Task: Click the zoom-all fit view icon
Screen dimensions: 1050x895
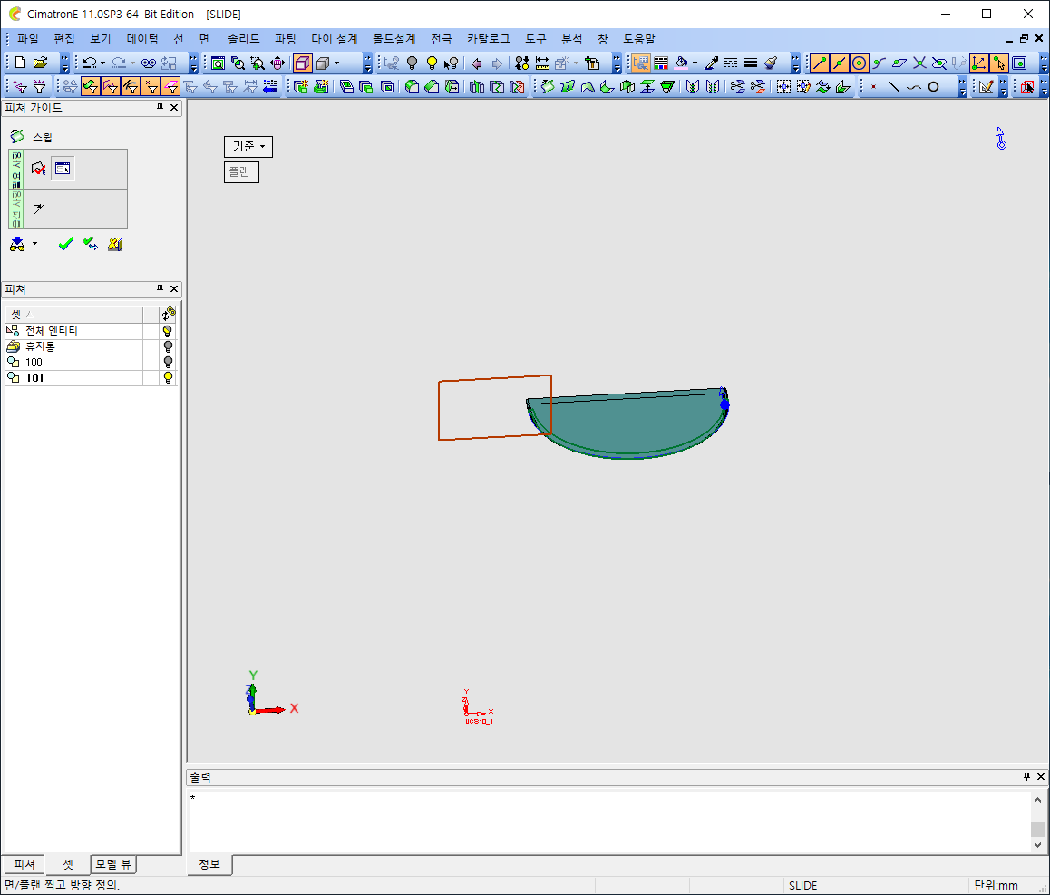Action: pyautogui.click(x=218, y=63)
